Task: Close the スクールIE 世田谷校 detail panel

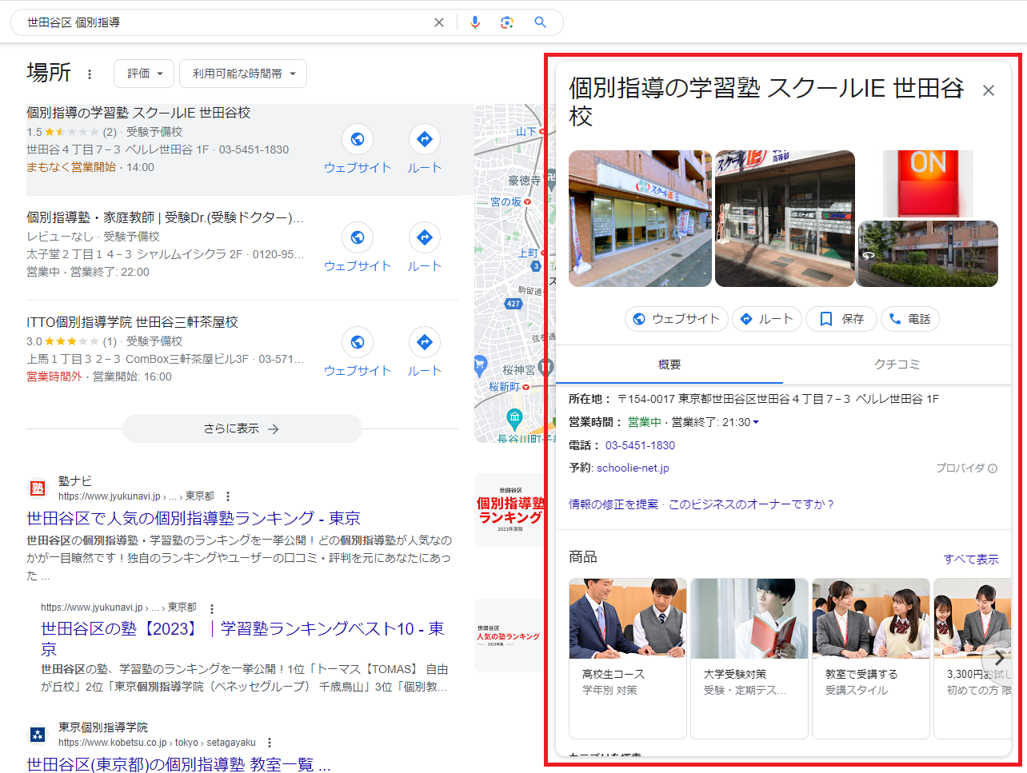Action: point(989,90)
